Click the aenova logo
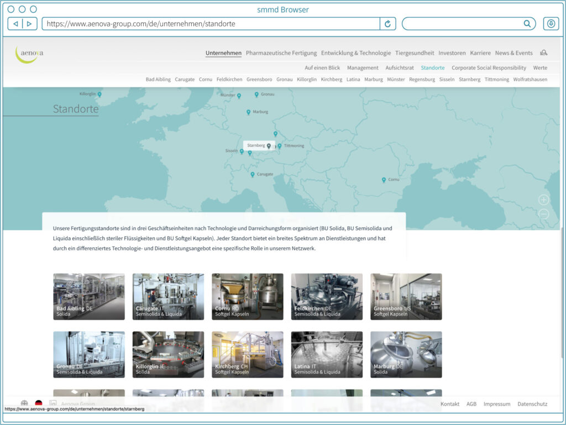 pyautogui.click(x=29, y=54)
